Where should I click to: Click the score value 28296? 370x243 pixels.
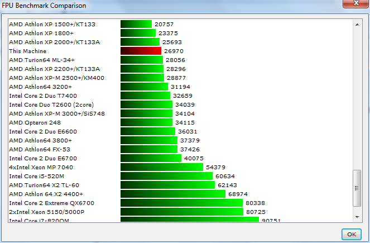coord(176,69)
